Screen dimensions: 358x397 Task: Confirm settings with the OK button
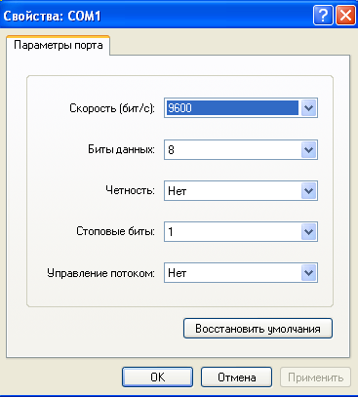coord(157,377)
